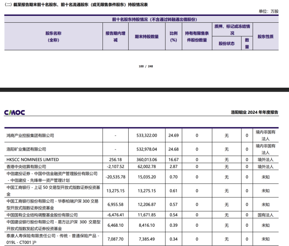Click the percentage 0.34
The image size is (289, 246).
click(173, 239)
